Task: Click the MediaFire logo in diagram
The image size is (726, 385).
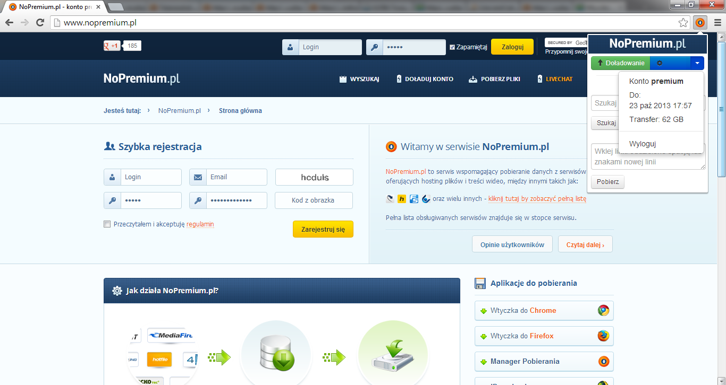Action: pyautogui.click(x=171, y=335)
